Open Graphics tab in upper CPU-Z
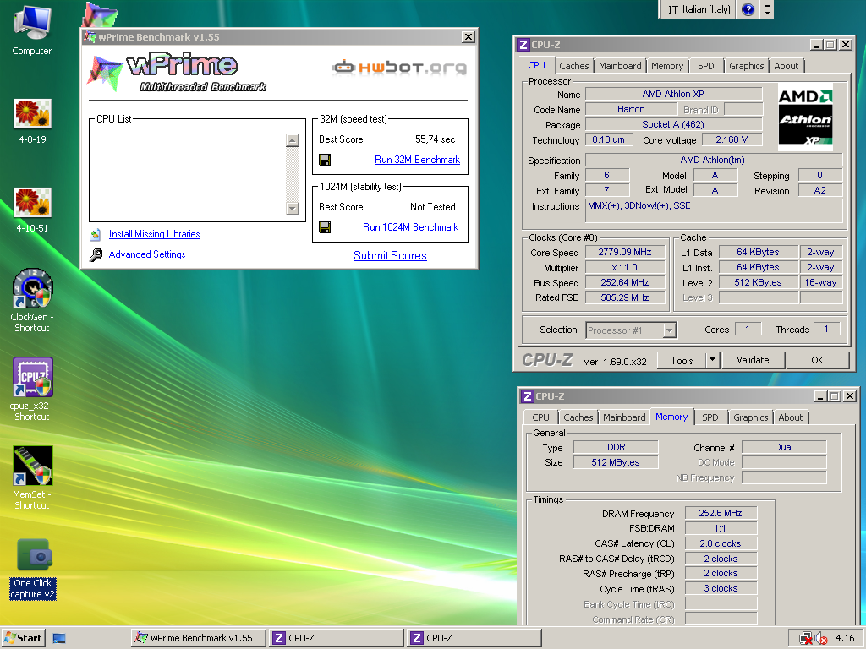The image size is (866, 649). coord(746,66)
